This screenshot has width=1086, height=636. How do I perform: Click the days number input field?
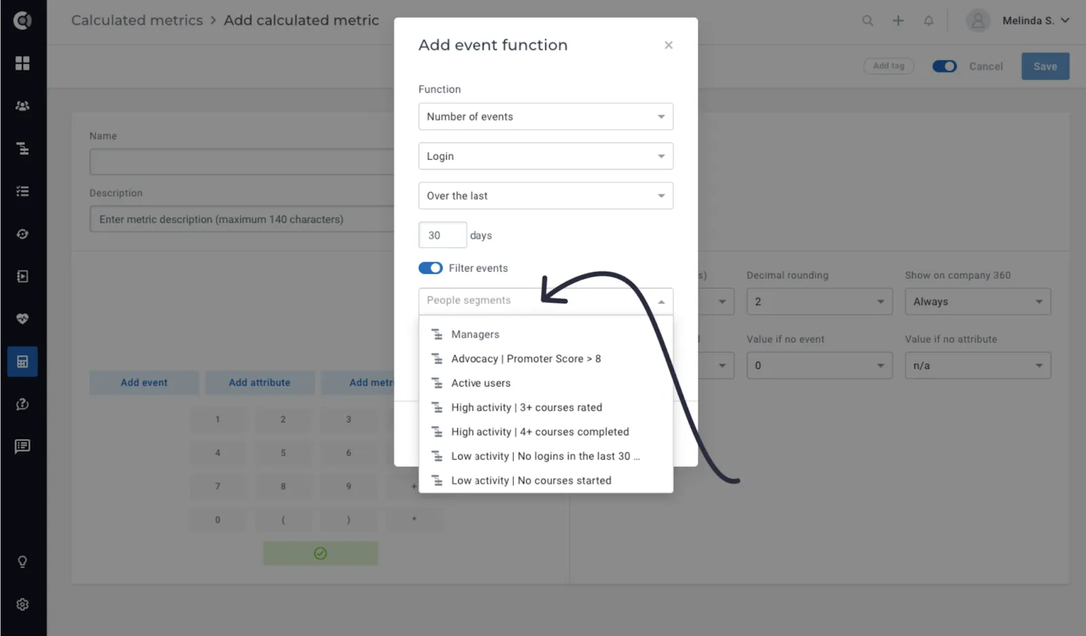443,235
